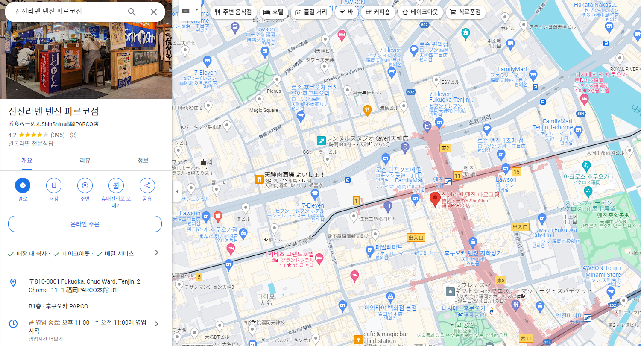Select the 식료품점 filter chip
The width and height of the screenshot is (641, 346).
point(465,12)
